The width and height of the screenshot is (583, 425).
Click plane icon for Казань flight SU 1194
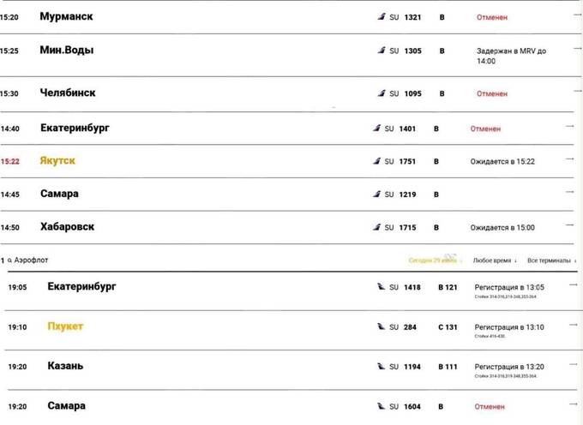[382, 366]
